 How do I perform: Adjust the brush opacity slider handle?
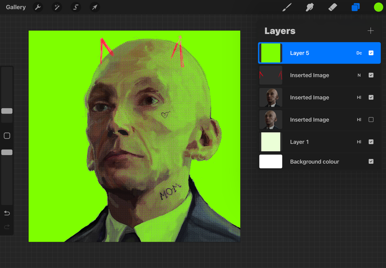[x=7, y=152]
